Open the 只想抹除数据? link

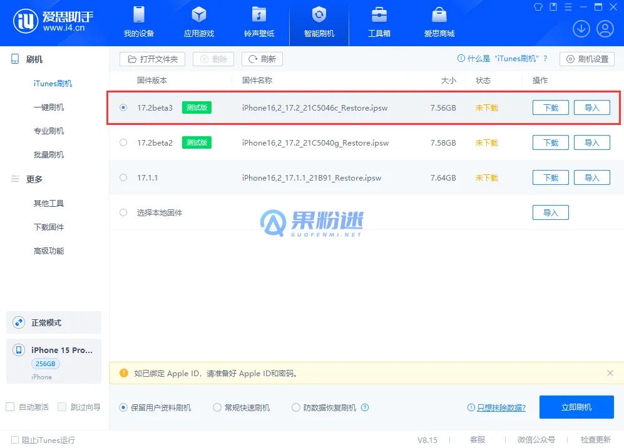coord(501,407)
